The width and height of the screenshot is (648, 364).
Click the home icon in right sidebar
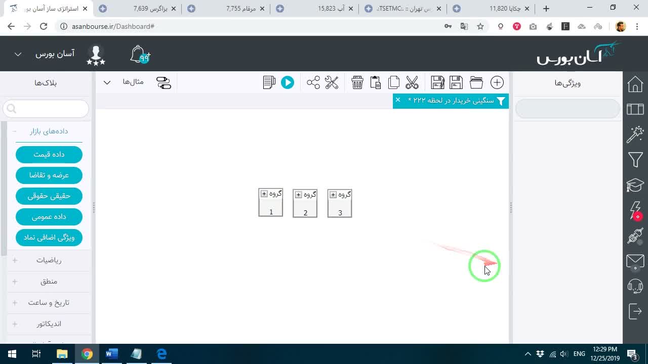tap(635, 84)
